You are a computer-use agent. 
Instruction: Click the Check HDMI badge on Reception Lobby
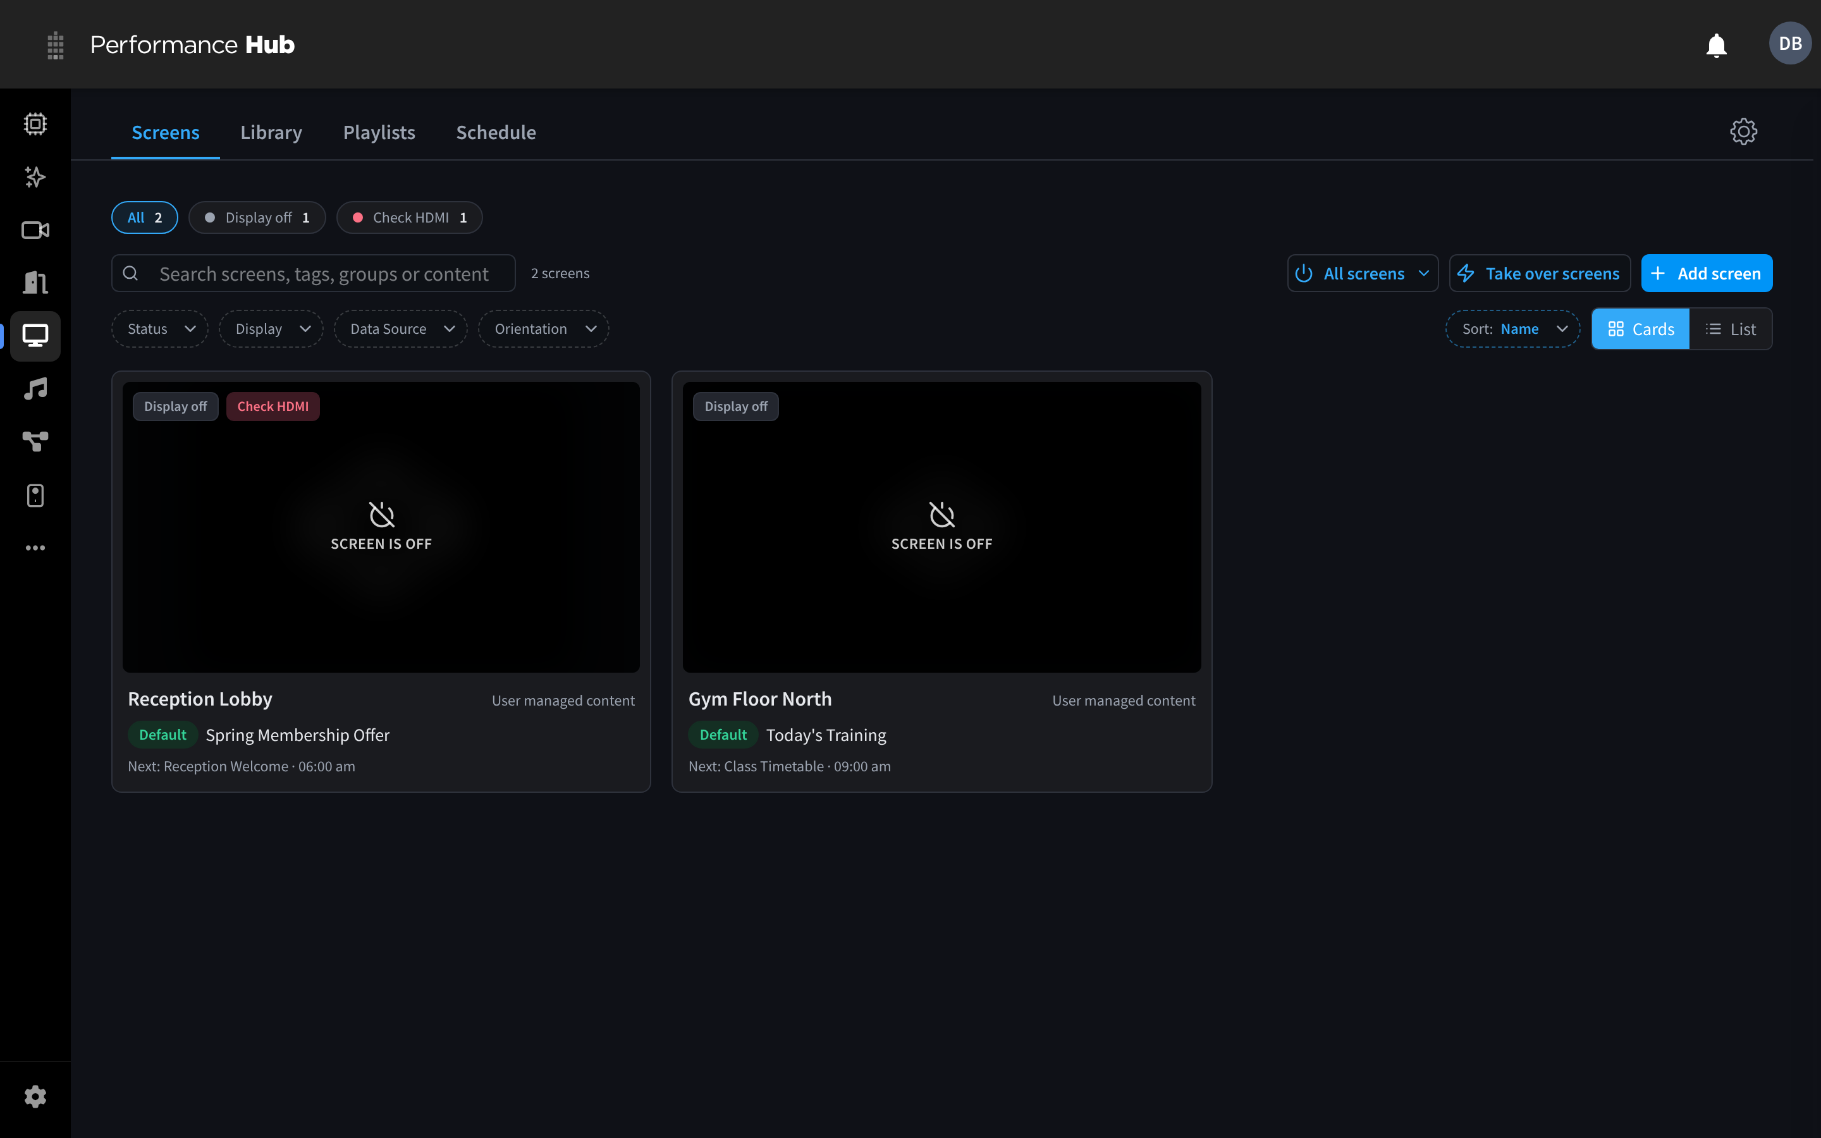[273, 407]
